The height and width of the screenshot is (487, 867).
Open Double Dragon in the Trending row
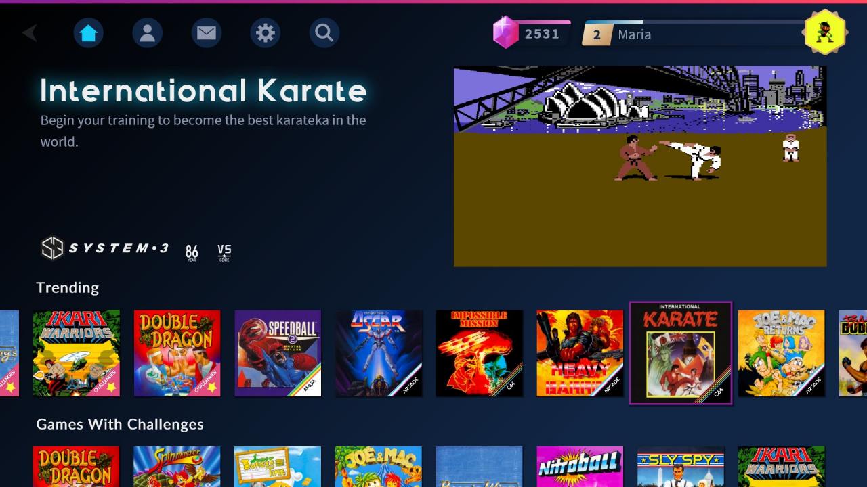[x=177, y=353]
